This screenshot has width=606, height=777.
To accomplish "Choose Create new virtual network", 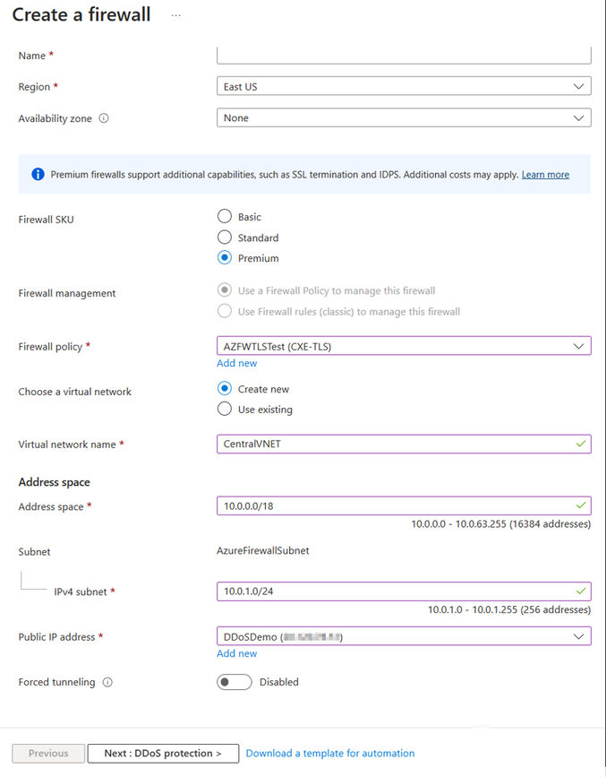I will (x=226, y=388).
